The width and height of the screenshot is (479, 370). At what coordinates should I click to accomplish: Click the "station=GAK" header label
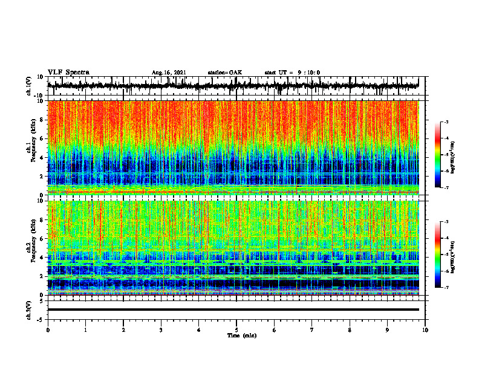tap(225, 73)
